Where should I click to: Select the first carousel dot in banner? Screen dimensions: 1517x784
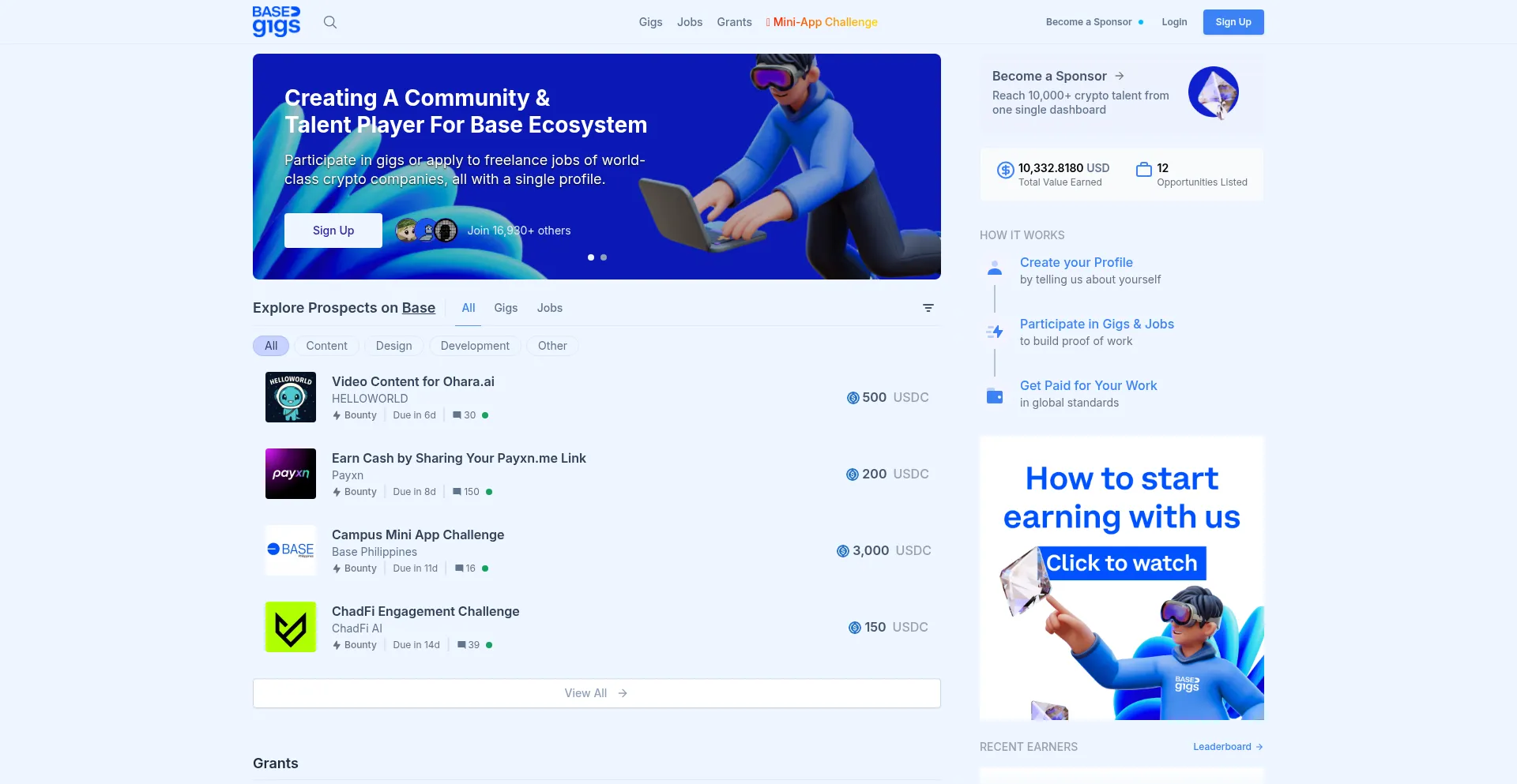[x=591, y=257]
